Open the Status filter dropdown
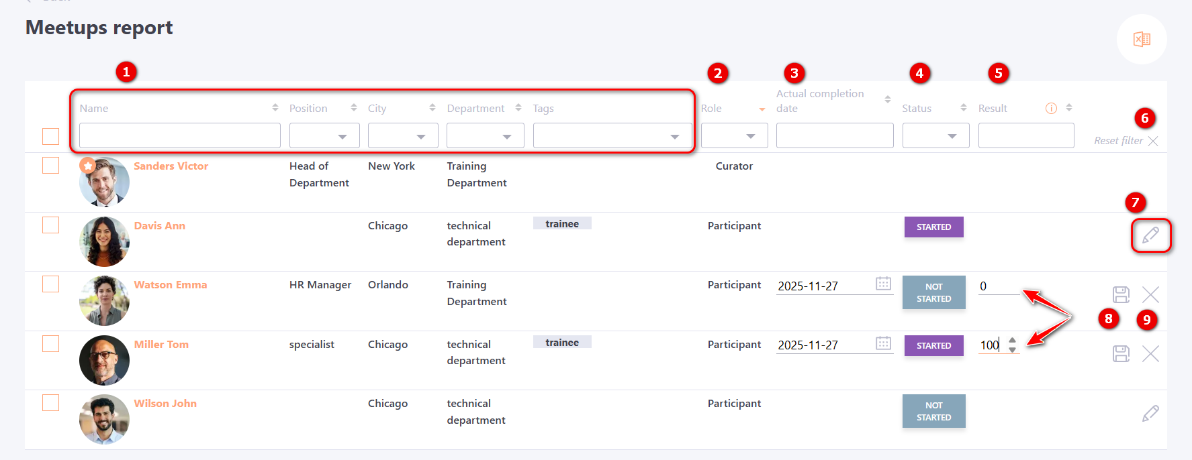Screen dimensions: 1192x460 coord(935,136)
